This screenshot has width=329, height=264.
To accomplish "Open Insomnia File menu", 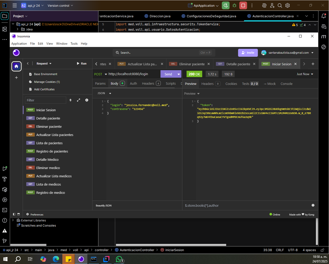I will tap(32, 44).
